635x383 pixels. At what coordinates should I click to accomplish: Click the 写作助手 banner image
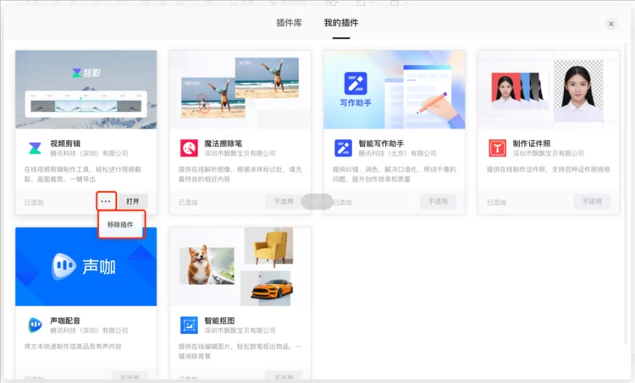click(395, 89)
